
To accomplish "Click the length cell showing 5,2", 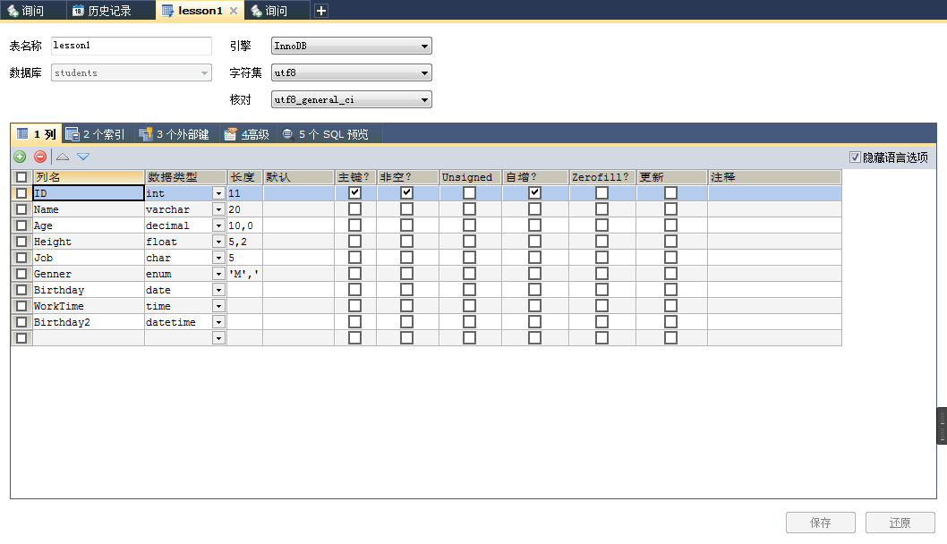I will (244, 242).
